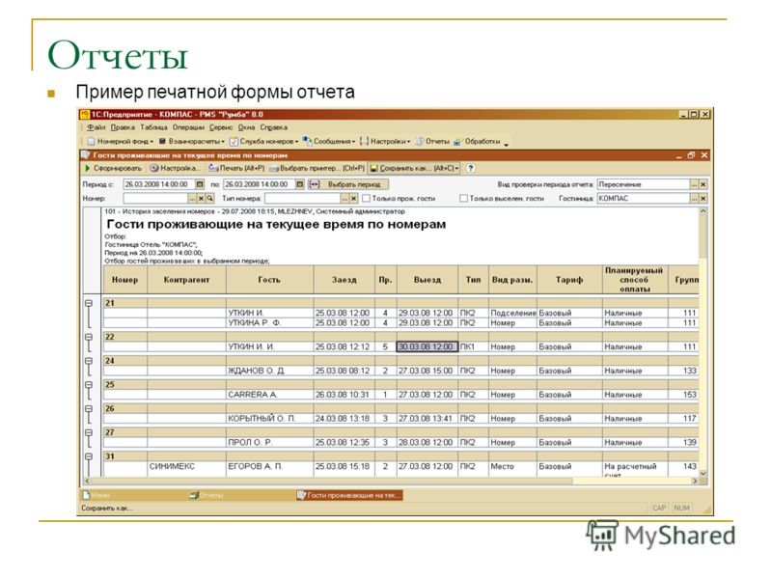
Task: Clear the Гостиница field
Action: 703,199
